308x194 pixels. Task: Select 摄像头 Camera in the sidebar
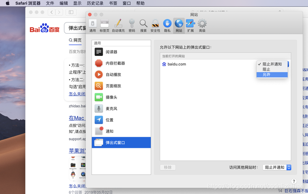click(121, 97)
